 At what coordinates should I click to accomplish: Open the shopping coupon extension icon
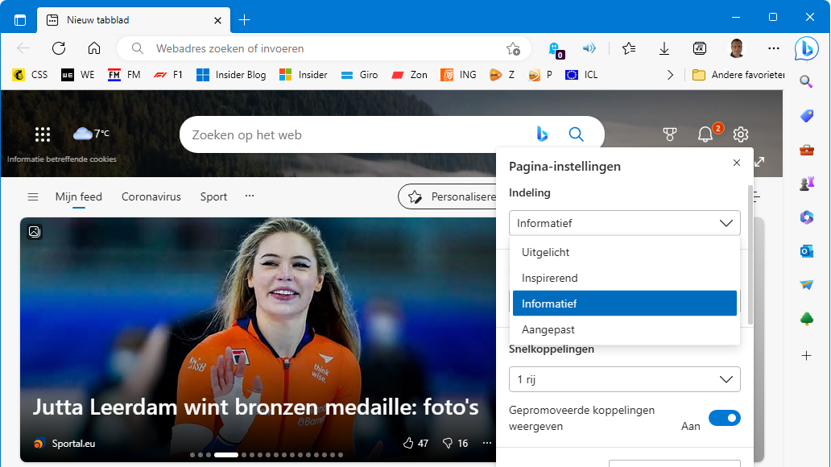tap(556, 49)
